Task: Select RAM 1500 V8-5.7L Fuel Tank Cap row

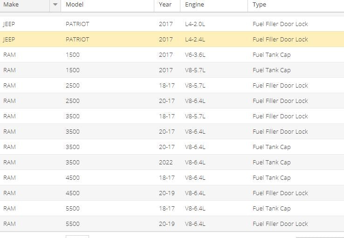Action: [x=172, y=70]
